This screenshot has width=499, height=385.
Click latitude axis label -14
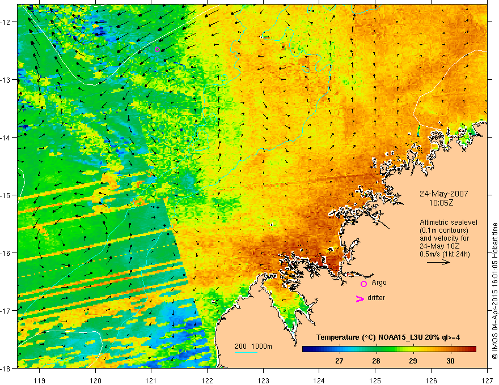(6, 138)
